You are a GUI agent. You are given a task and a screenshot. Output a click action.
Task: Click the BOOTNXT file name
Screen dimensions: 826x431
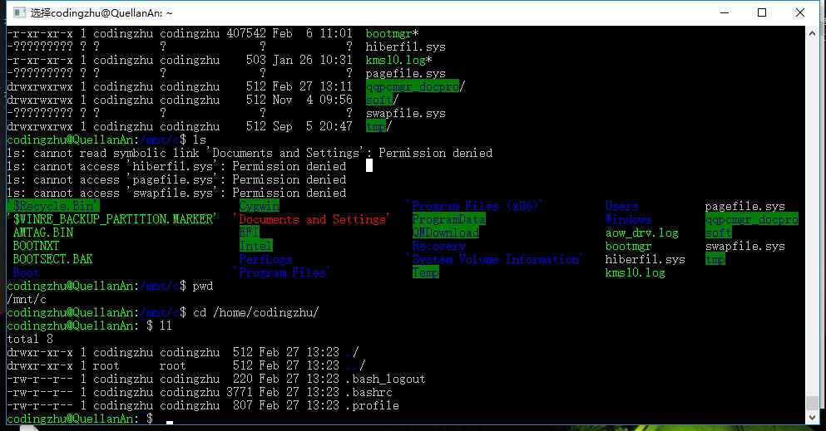pyautogui.click(x=36, y=246)
